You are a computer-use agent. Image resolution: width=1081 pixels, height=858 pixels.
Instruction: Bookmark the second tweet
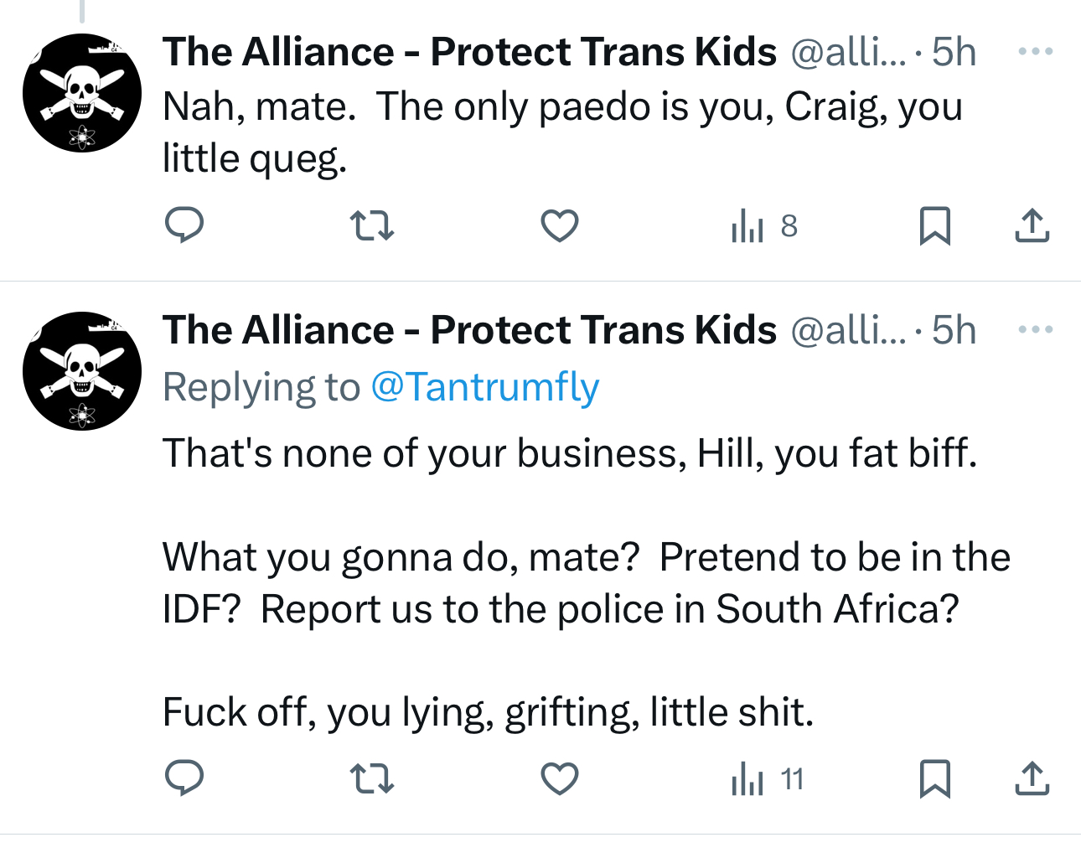click(934, 779)
